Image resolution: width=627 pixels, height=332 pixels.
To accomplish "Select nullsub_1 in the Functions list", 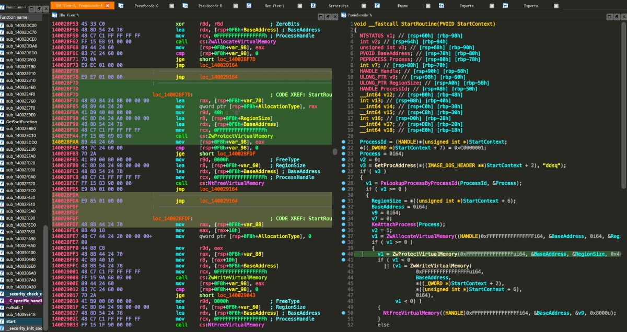I will pos(21,307).
